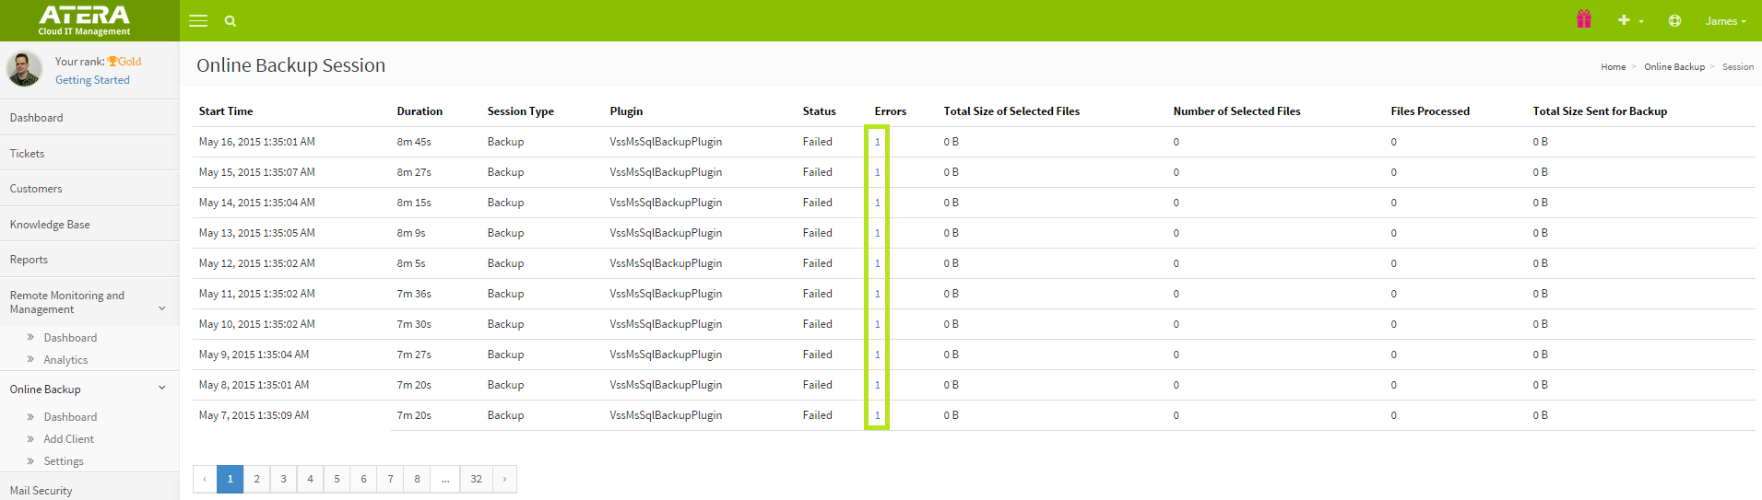Go to page 5 in pagination
This screenshot has width=1762, height=500.
337,479
